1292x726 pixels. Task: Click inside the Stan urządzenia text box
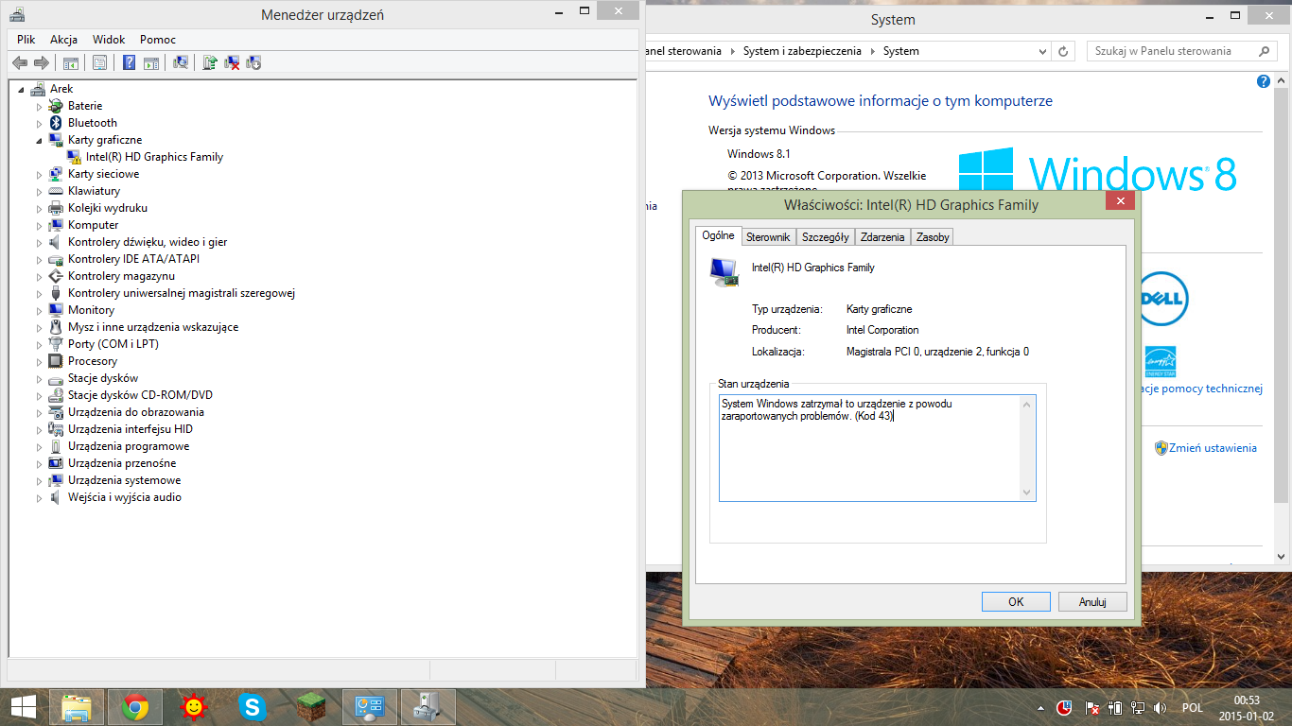click(x=877, y=448)
